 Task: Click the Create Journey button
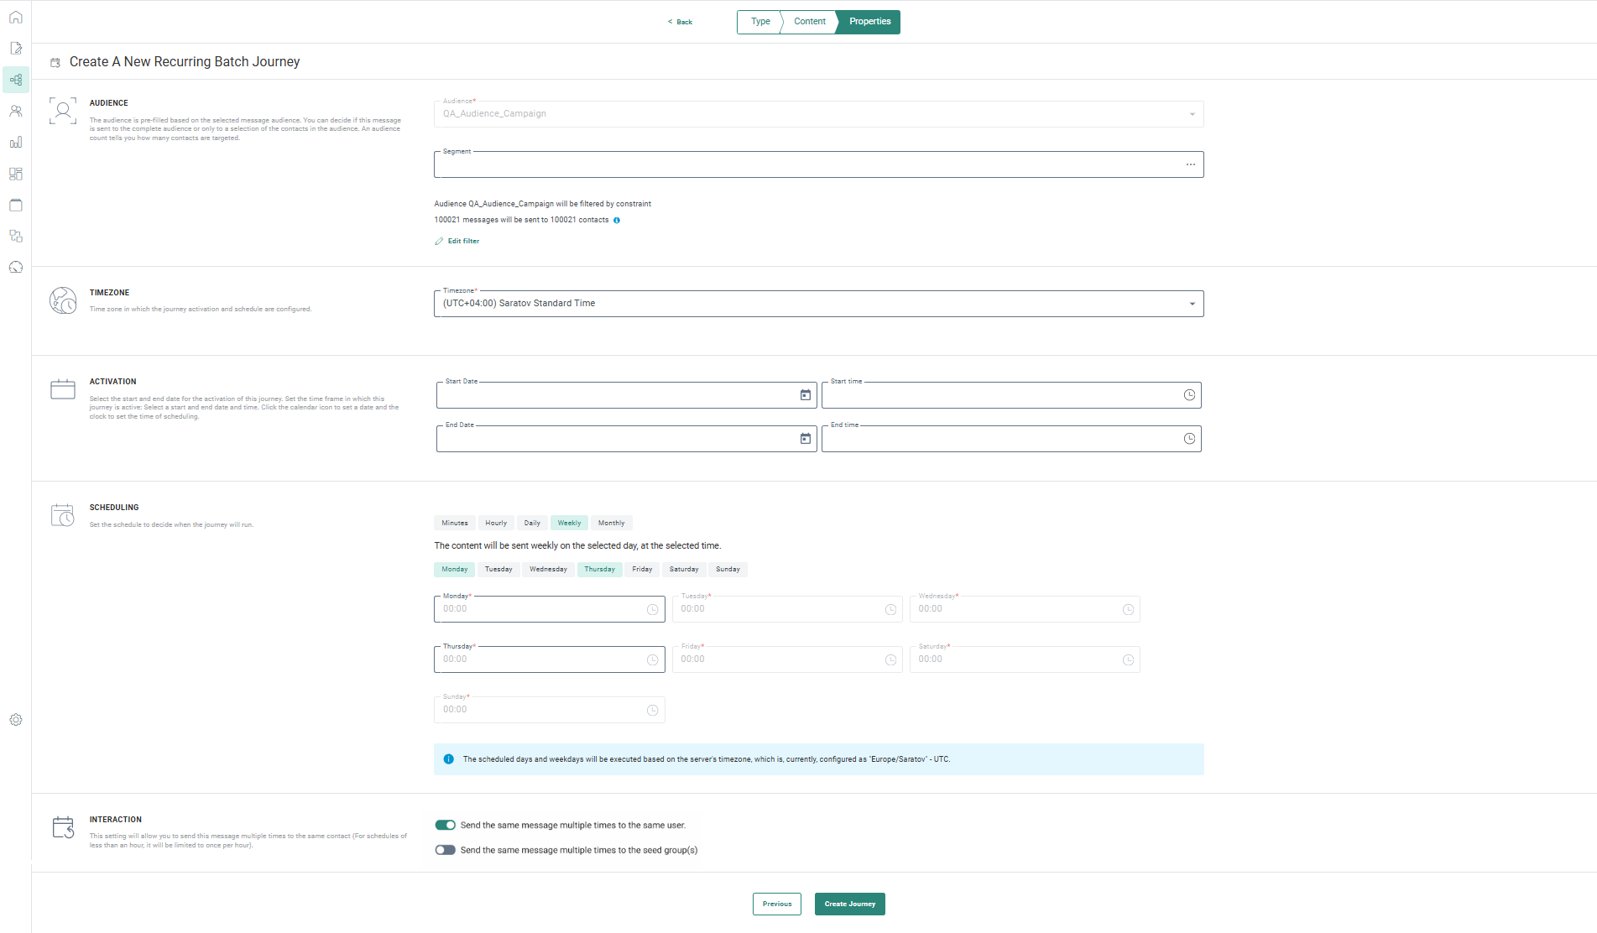[849, 904]
